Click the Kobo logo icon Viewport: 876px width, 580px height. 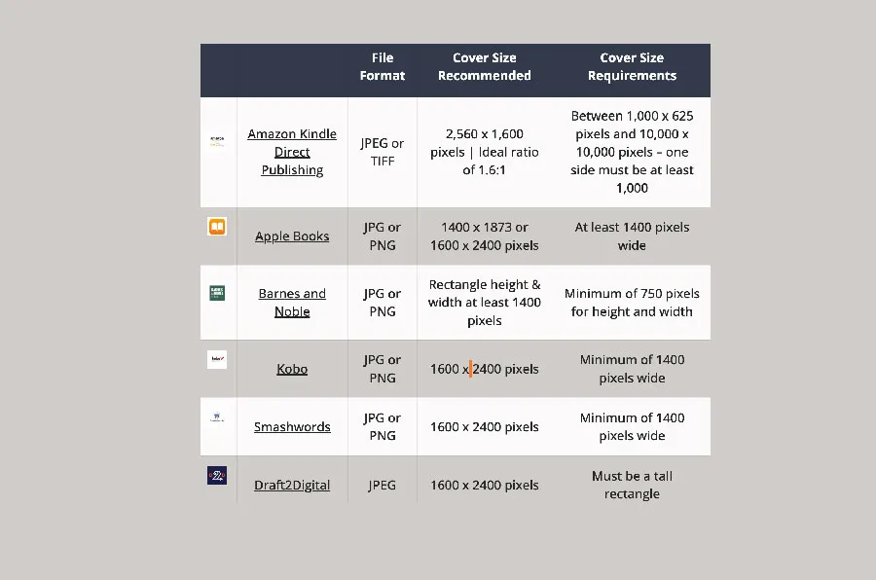217,359
